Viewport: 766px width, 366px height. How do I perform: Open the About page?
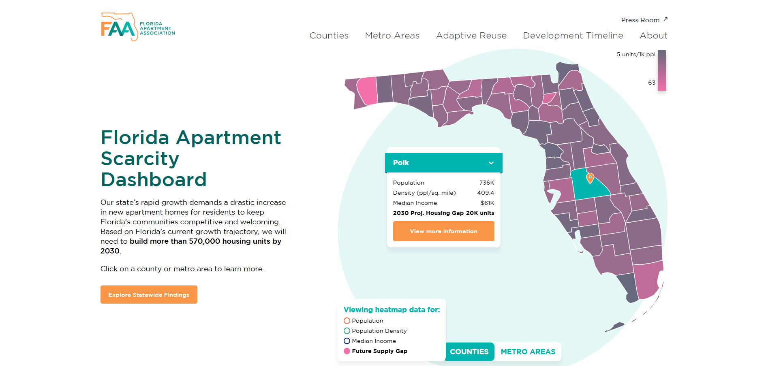[653, 36]
